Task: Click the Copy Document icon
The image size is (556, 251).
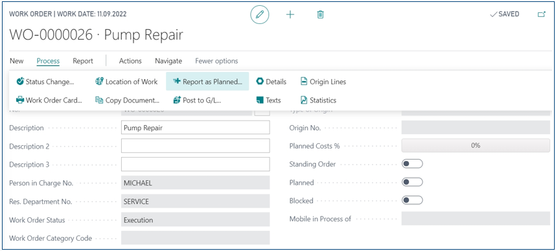Action: click(99, 100)
